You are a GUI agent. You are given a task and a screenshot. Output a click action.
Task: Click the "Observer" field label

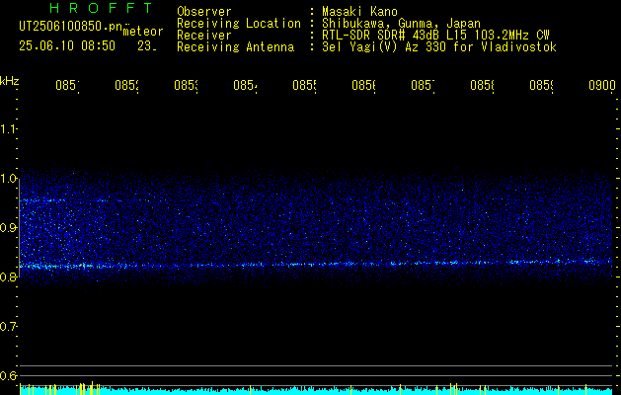(x=204, y=12)
